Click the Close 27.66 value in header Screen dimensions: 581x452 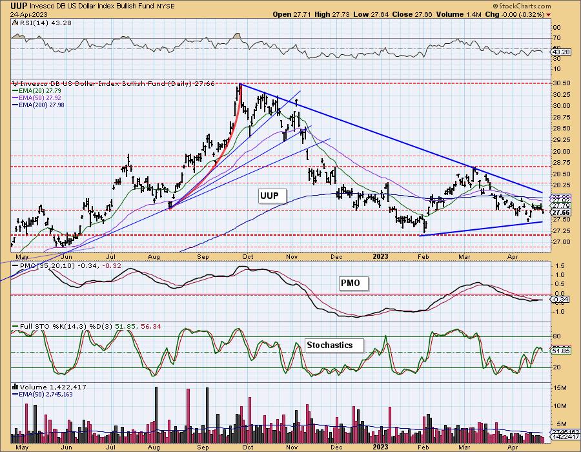coord(414,14)
